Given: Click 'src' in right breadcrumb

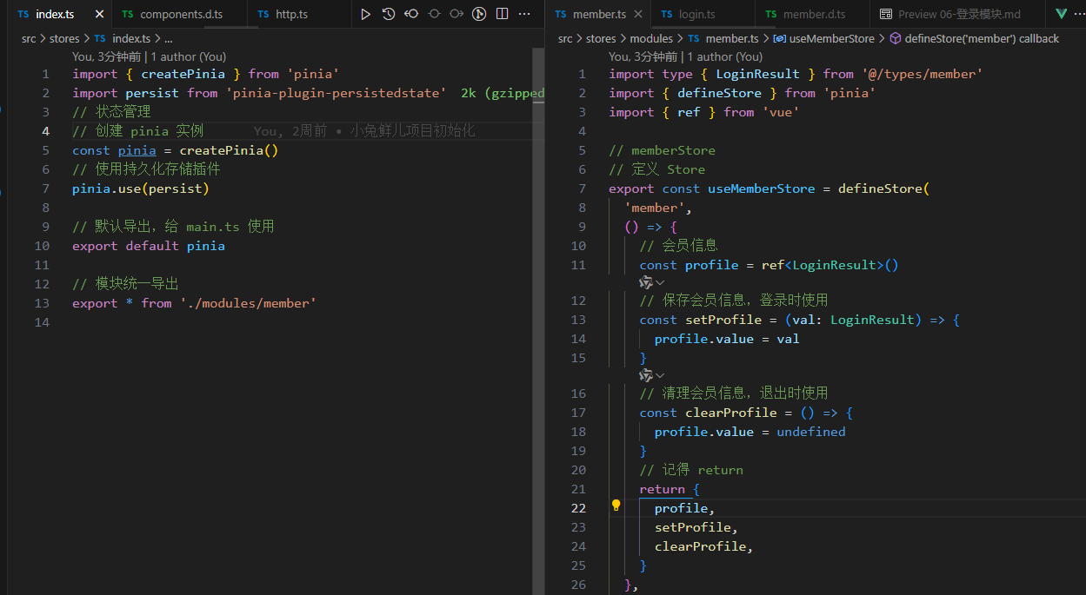Looking at the screenshot, I should (x=565, y=38).
